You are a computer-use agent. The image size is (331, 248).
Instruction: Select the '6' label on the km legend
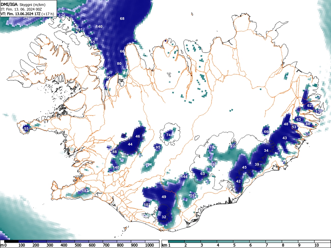click(250, 245)
